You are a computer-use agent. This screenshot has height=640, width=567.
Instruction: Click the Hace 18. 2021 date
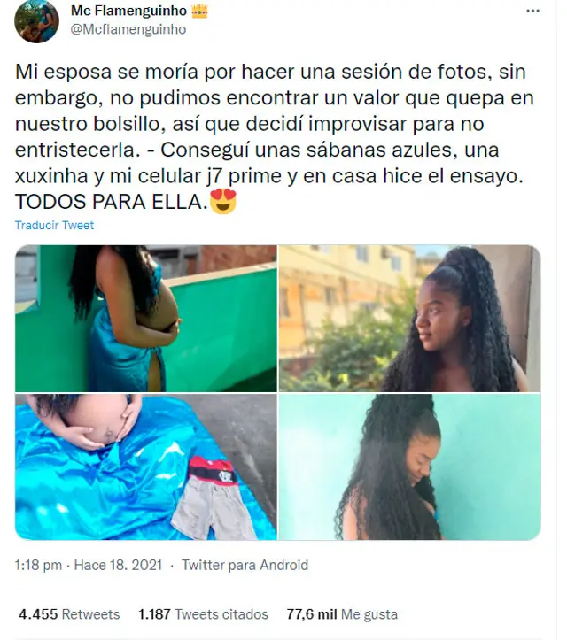(x=118, y=566)
